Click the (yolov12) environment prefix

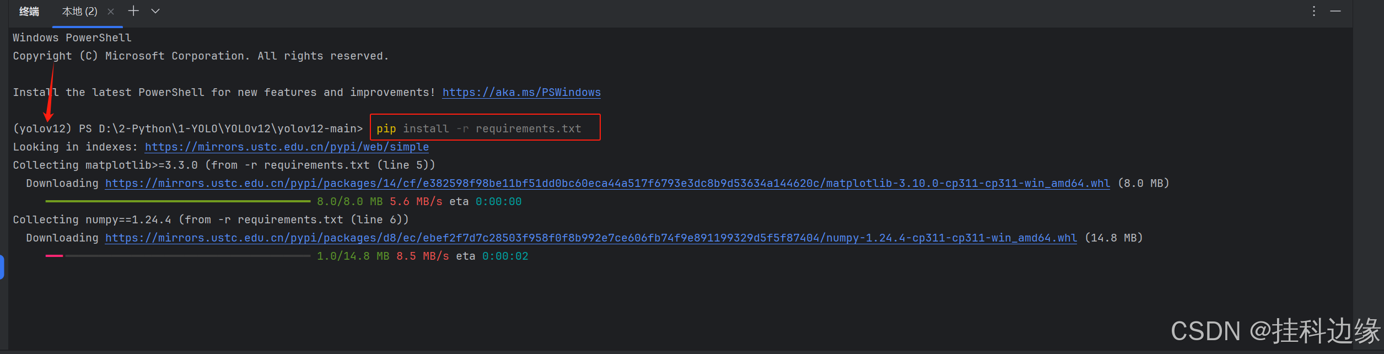42,129
